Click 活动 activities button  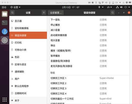tap(4, 7)
